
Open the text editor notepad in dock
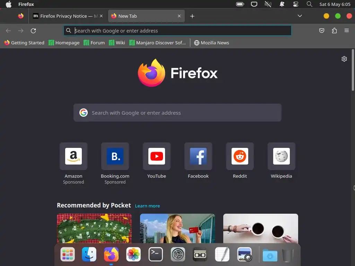[222, 254]
